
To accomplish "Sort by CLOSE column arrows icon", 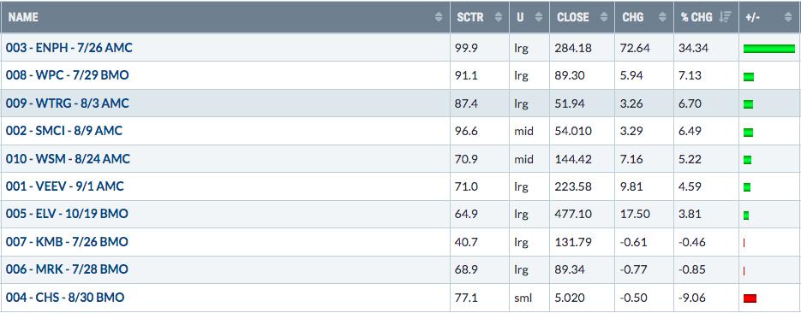I will pos(604,17).
